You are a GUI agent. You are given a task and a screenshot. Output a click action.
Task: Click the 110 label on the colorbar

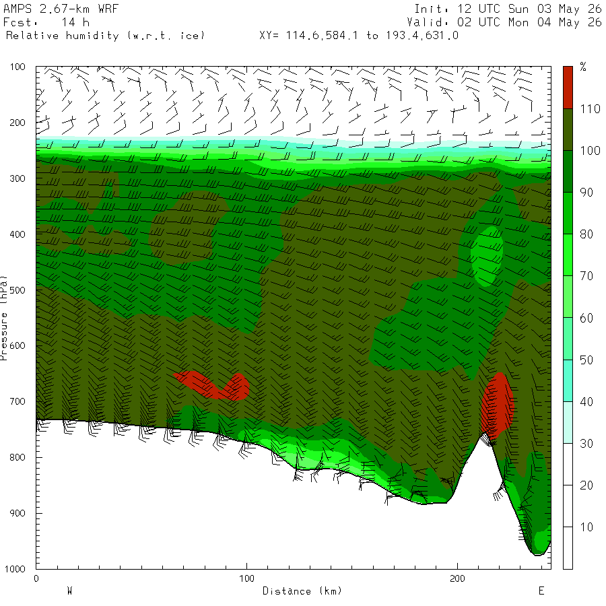click(x=590, y=109)
